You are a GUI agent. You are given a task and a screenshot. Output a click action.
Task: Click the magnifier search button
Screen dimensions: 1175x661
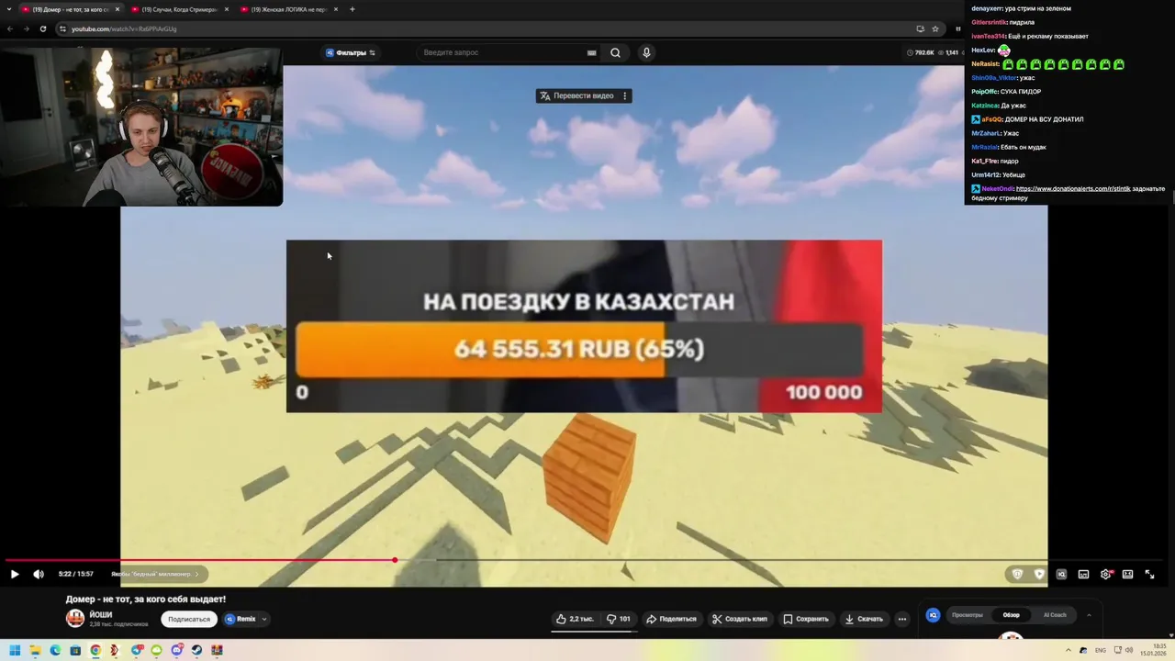click(615, 52)
